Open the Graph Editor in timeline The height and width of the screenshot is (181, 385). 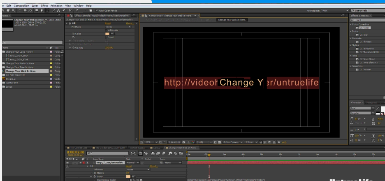(x=181, y=153)
